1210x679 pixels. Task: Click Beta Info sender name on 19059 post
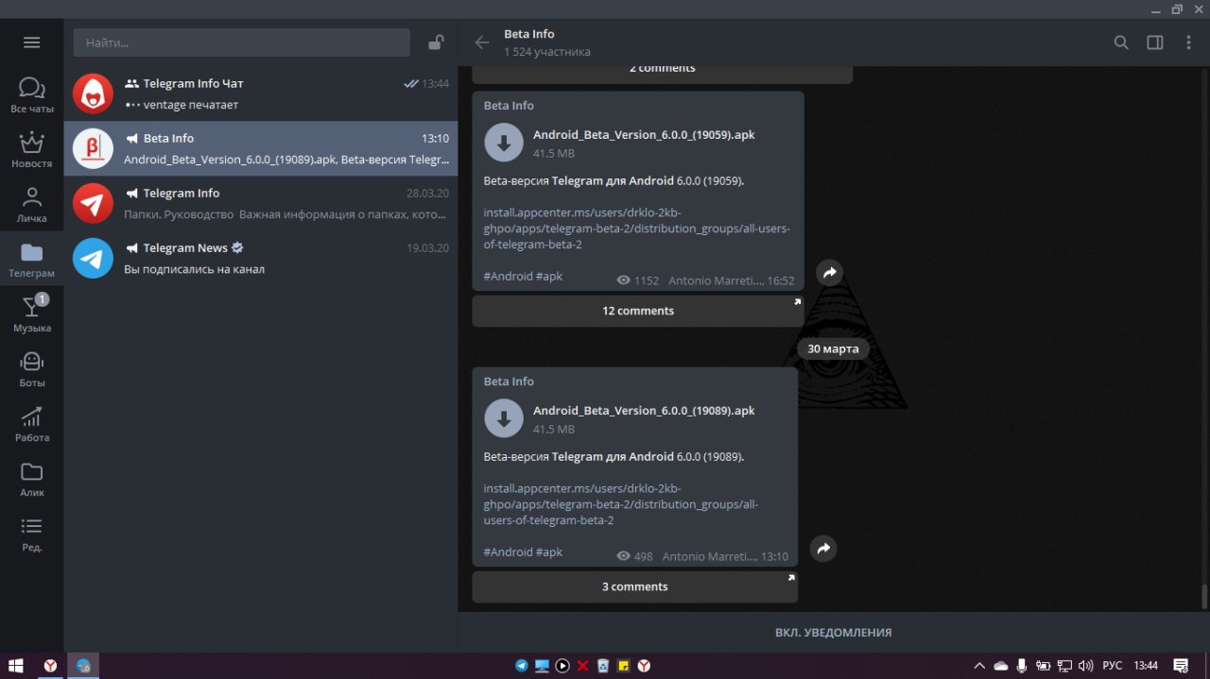pos(509,106)
